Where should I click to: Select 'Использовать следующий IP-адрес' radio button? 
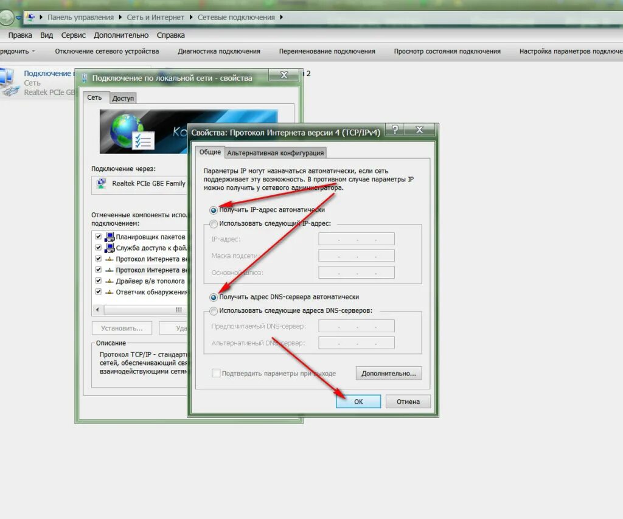click(x=214, y=224)
